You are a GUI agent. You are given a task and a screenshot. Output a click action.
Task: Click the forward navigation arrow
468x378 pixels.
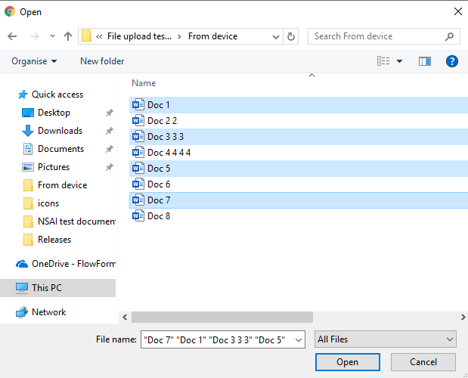[35, 36]
